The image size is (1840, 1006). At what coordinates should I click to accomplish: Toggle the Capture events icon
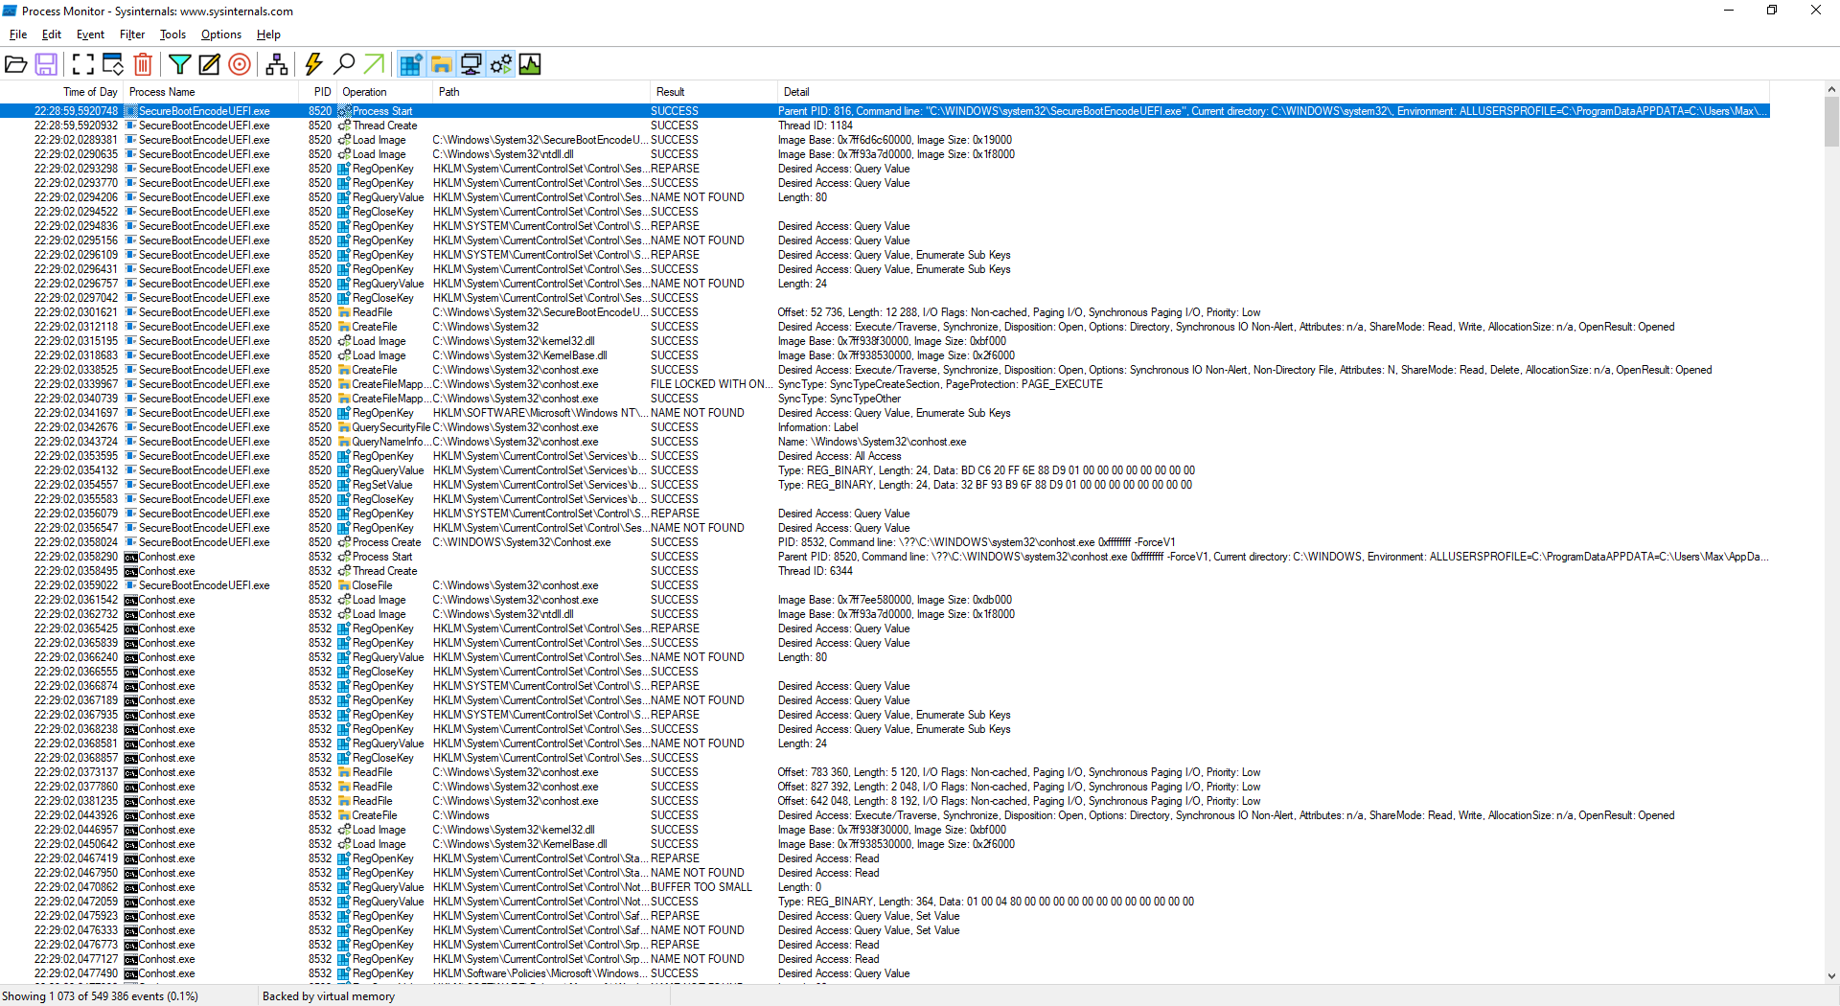[x=83, y=64]
